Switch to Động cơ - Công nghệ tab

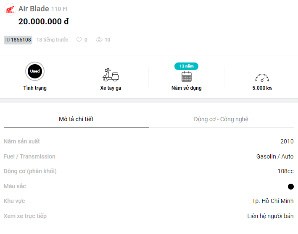(221, 119)
